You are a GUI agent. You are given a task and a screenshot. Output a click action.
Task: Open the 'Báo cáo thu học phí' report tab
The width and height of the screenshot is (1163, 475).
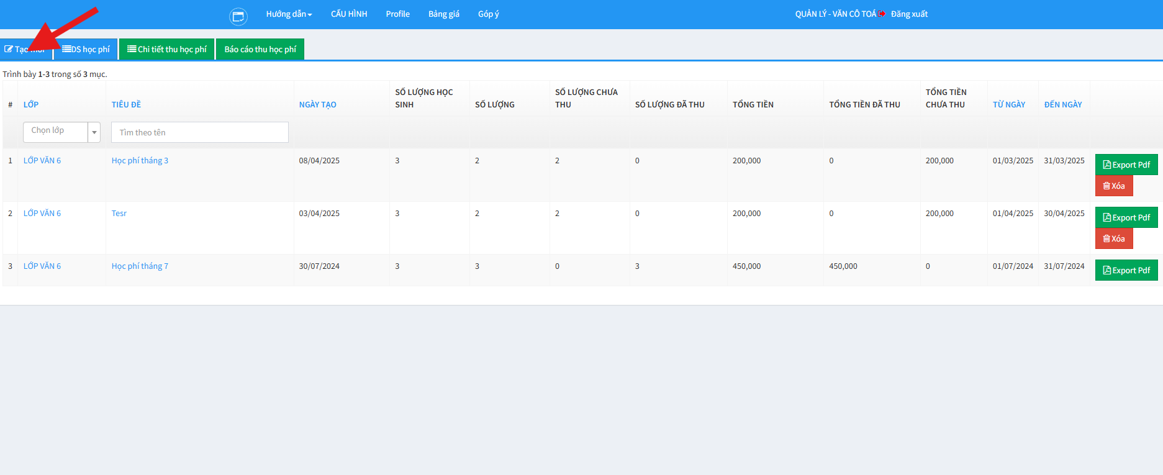pyautogui.click(x=260, y=49)
